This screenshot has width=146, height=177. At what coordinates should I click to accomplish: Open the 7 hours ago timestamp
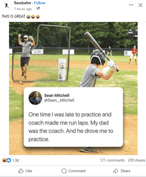click(x=23, y=9)
